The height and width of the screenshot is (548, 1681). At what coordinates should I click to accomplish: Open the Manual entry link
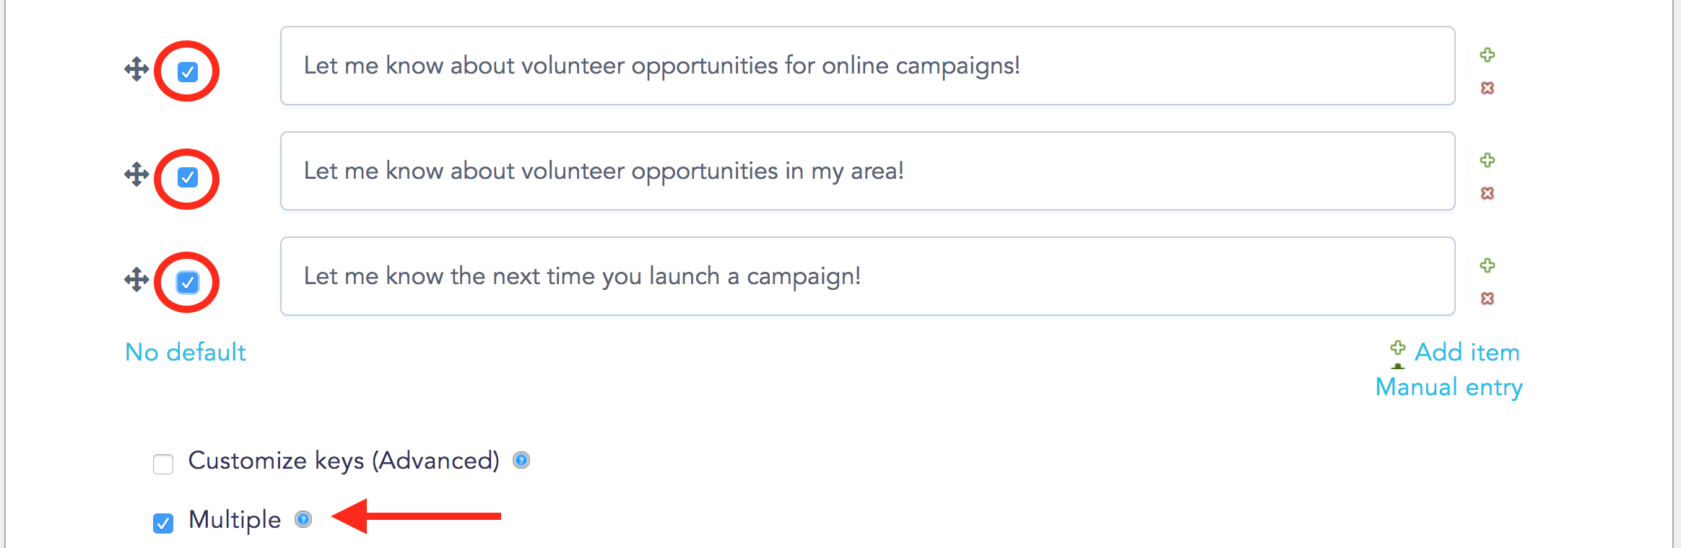[1449, 387]
